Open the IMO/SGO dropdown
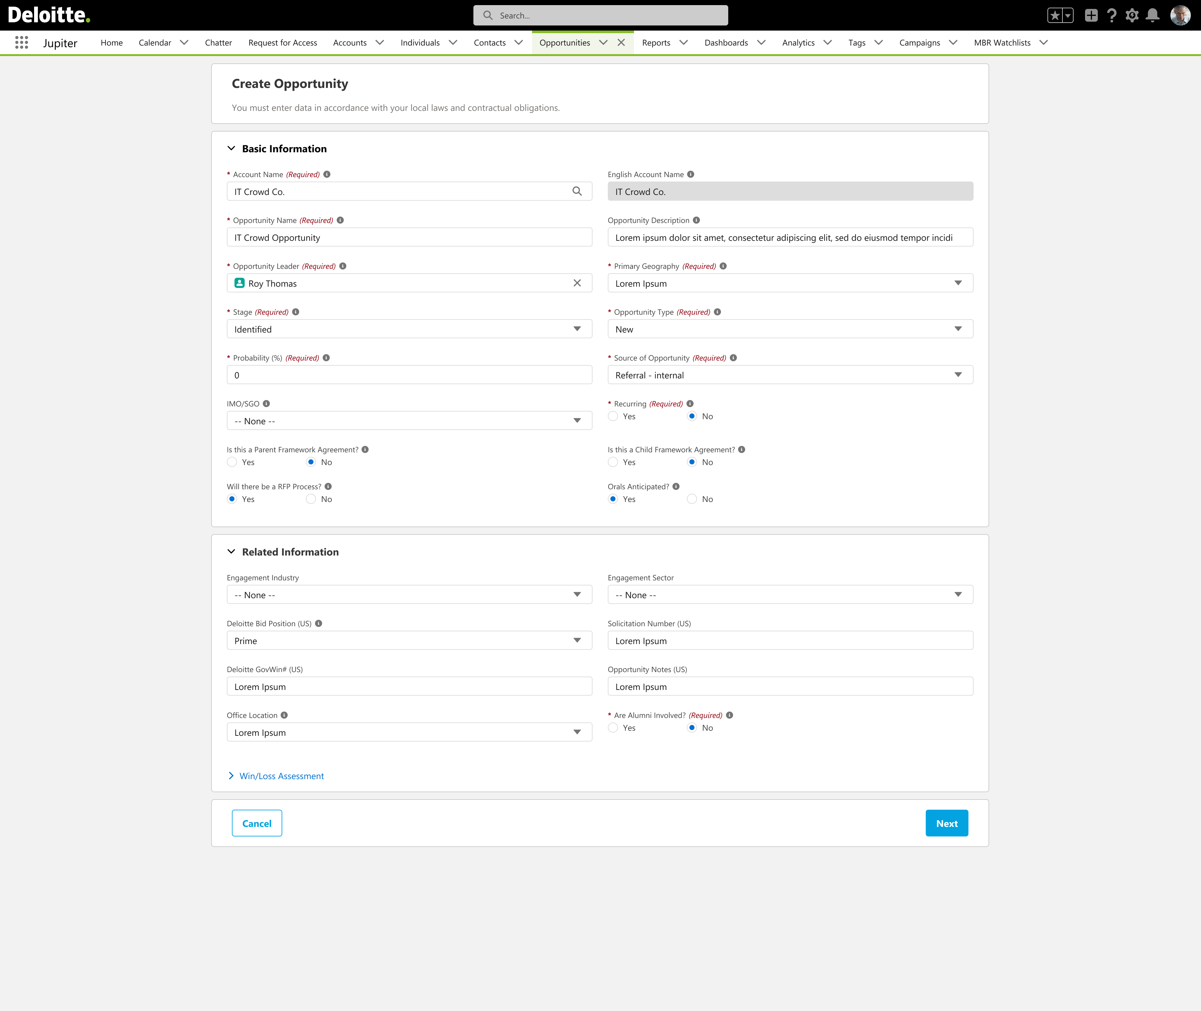 coord(409,421)
